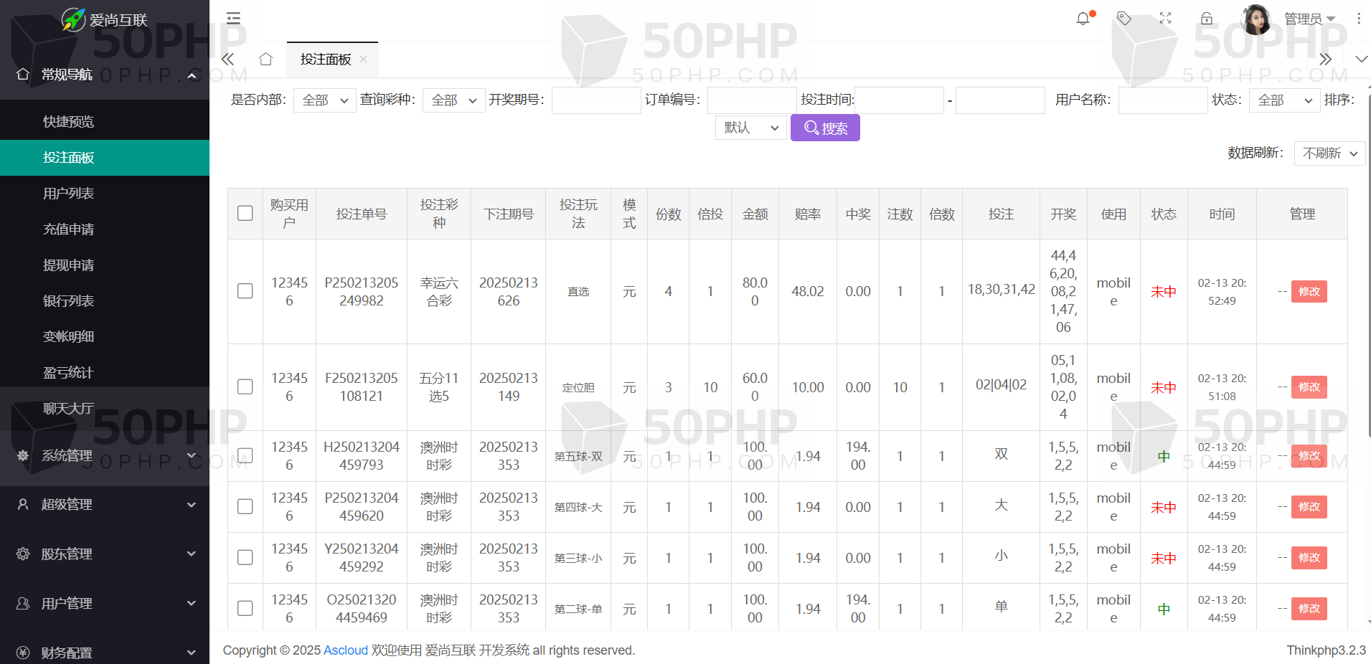Viewport: 1371px width, 664px height.
Task: Click the purple 搜索 button
Action: pos(825,128)
